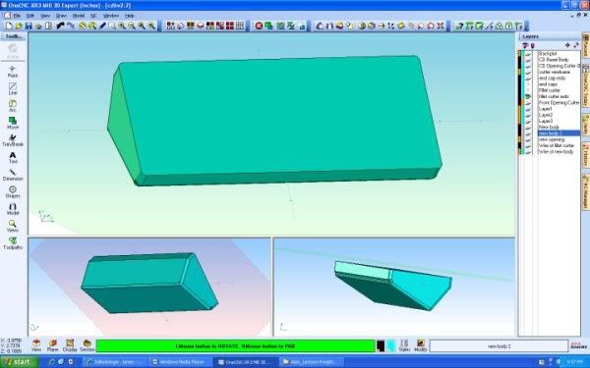This screenshot has height=368, width=590.
Task: Click the Windows start button
Action: (18, 362)
